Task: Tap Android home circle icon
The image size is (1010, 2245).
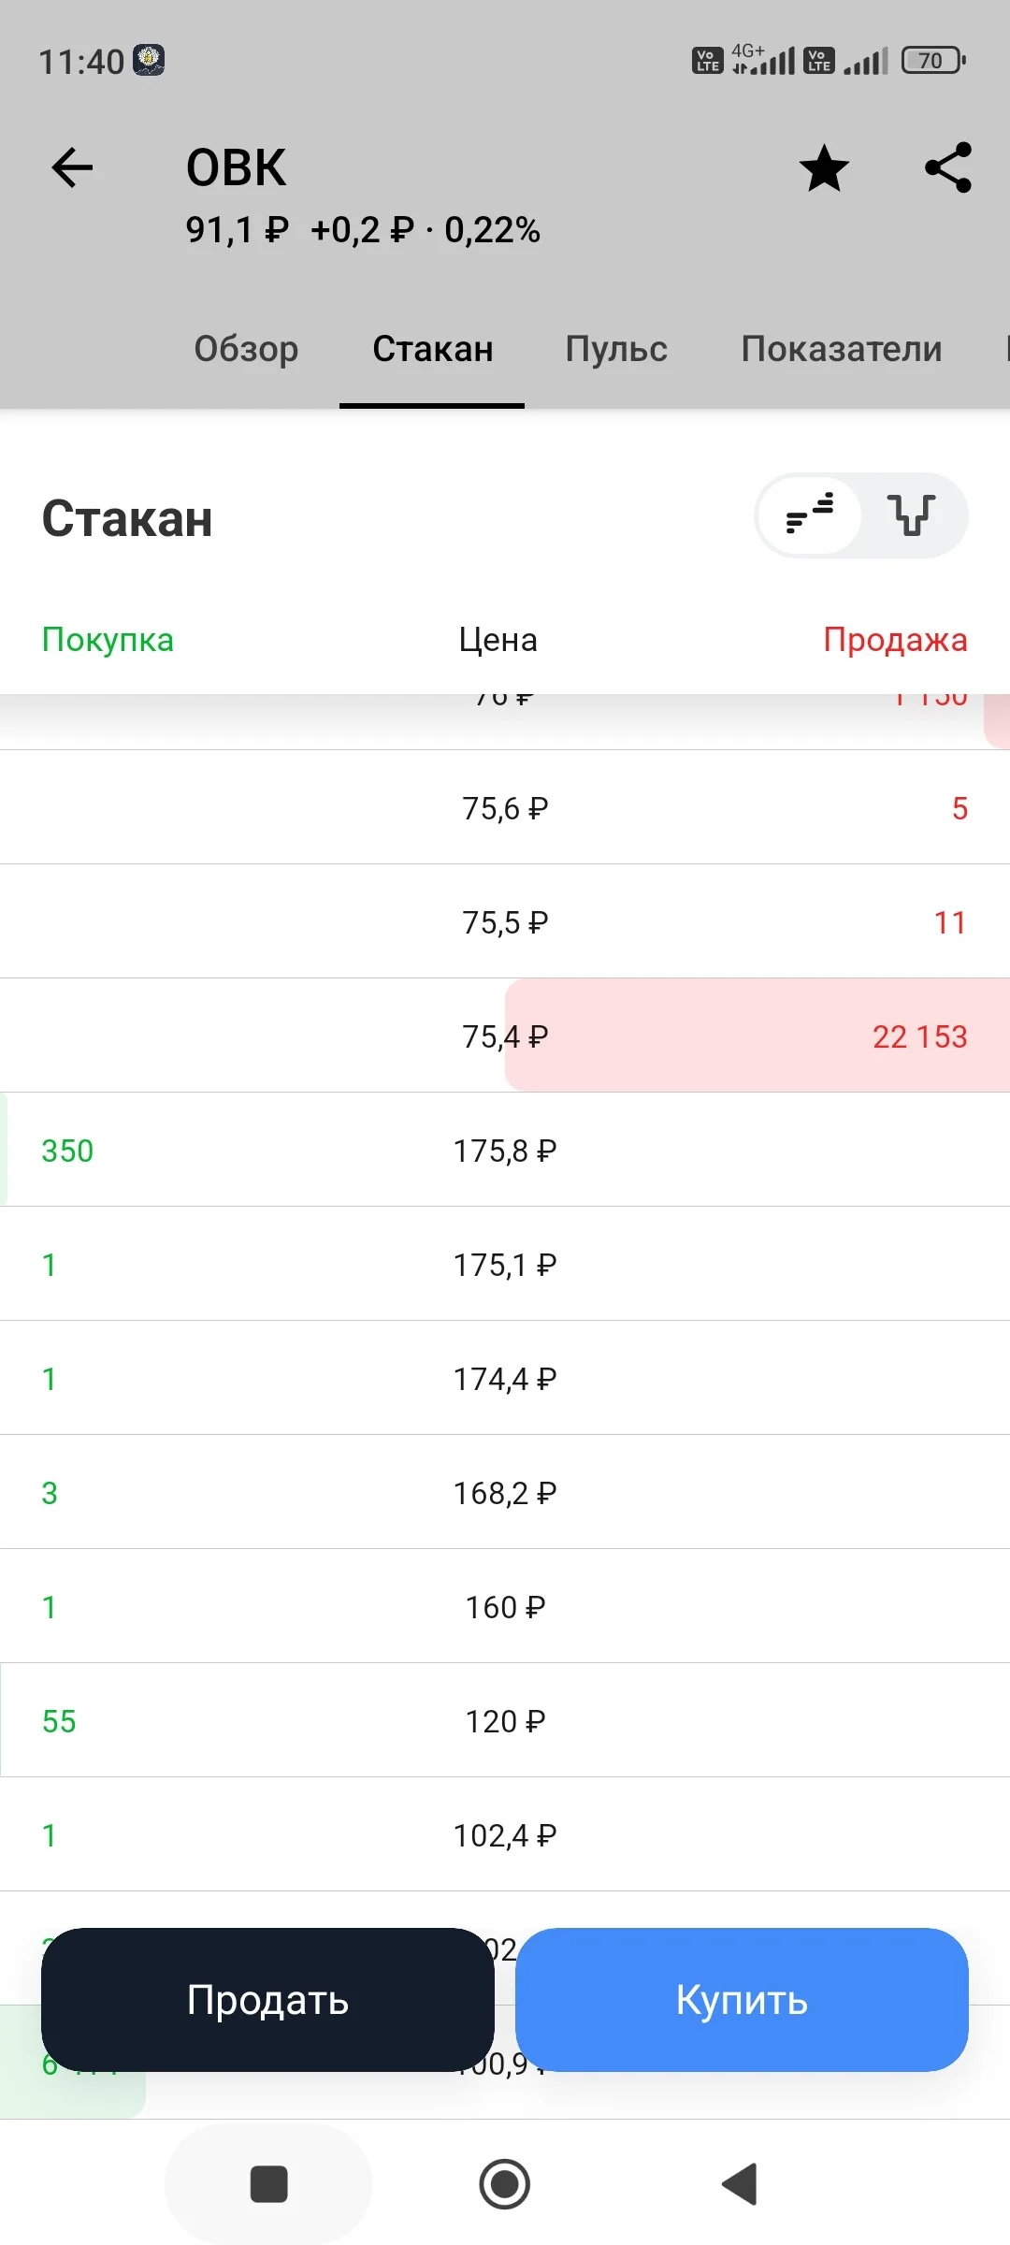Action: coord(505,2184)
